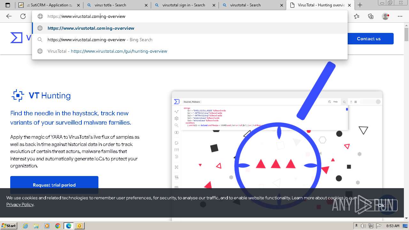Viewport: 409px width, 230px height.
Task: Switch to the SutiCRM Application tab
Action: pyautogui.click(x=49, y=5)
